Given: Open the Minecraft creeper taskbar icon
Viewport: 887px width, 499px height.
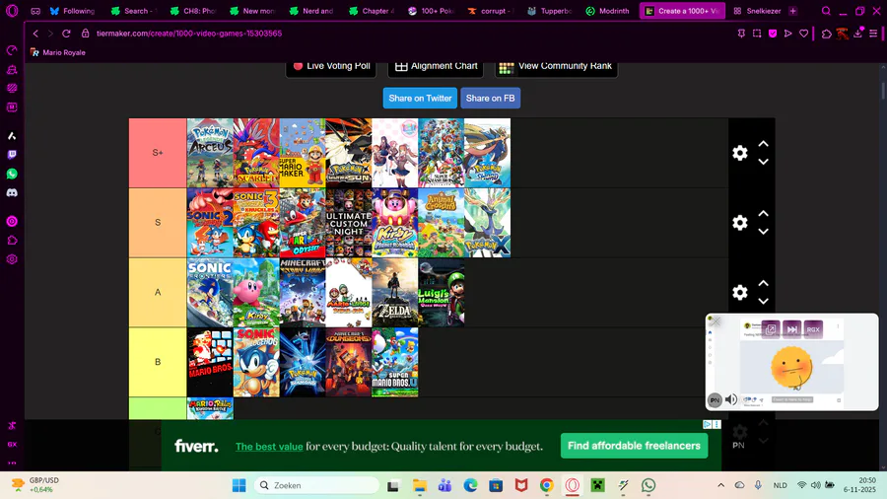Looking at the screenshot, I should click(598, 485).
